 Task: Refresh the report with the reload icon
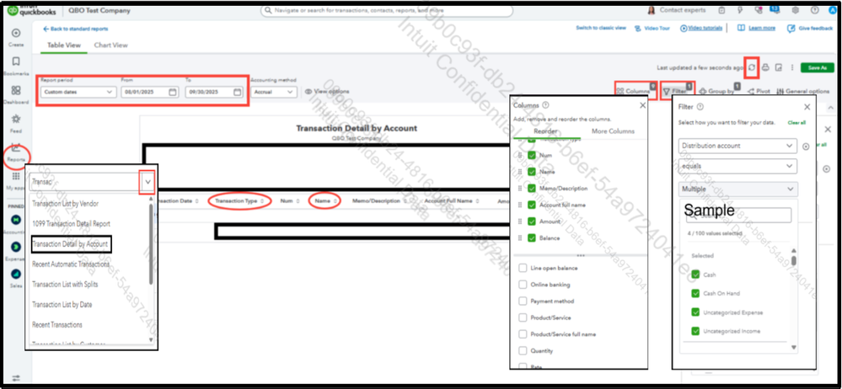point(752,67)
